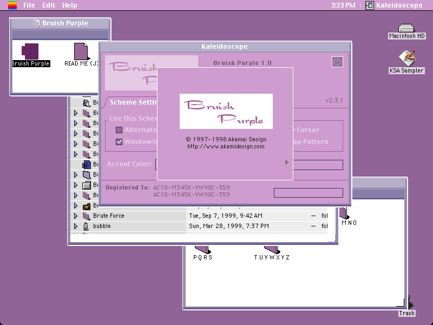This screenshot has width=433, height=325.
Task: Select the READ ME (J) document icon
Action: [x=81, y=51]
